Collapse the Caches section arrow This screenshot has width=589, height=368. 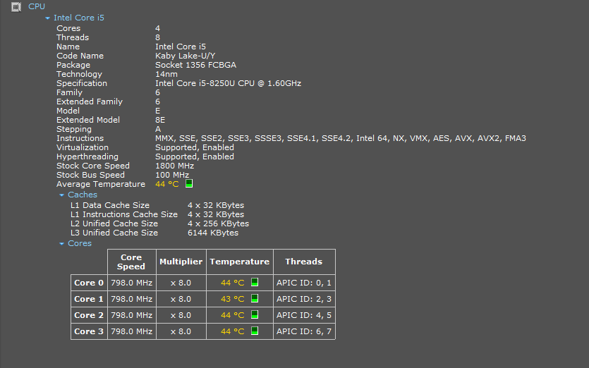click(x=61, y=195)
